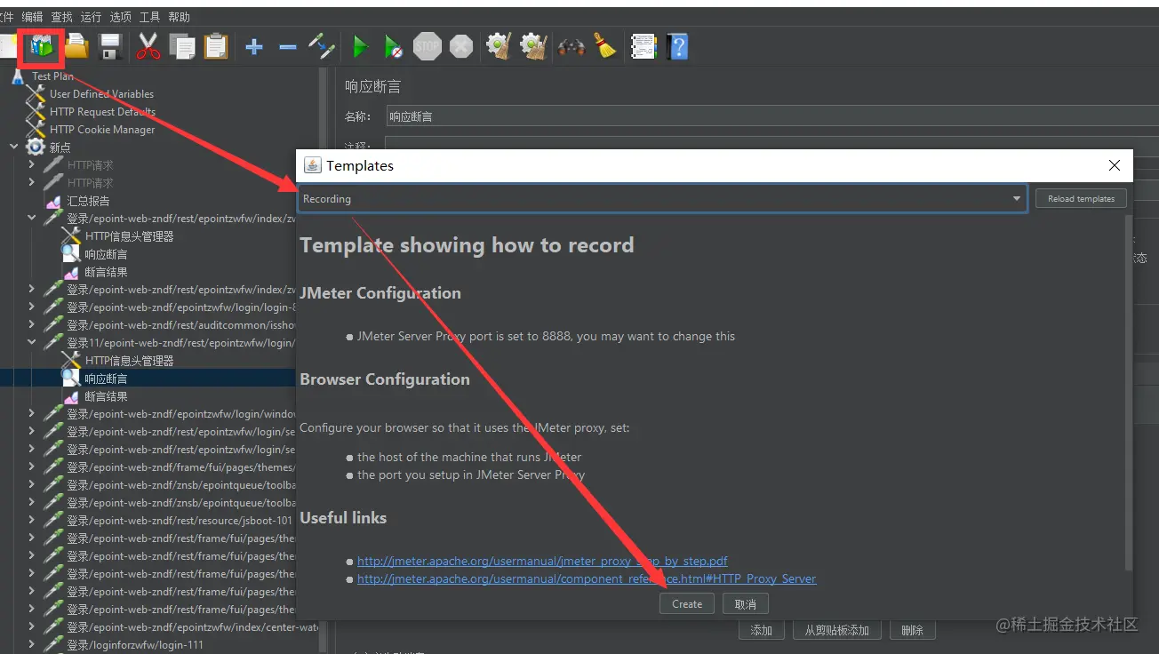Screen dimensions: 1159x654
Task: Click the Copy toolbar icon
Action: tap(182, 47)
